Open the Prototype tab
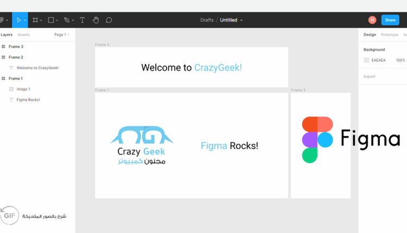Screen dimensions: 407x233 [x=389, y=35]
